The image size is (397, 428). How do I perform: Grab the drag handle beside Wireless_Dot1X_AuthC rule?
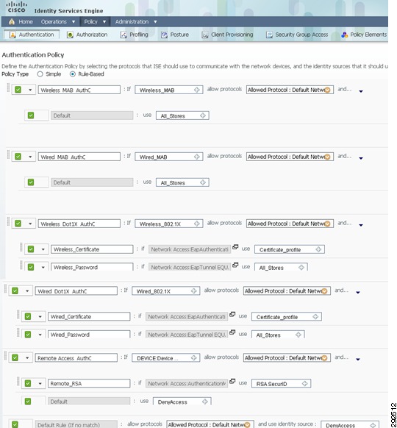click(x=8, y=222)
